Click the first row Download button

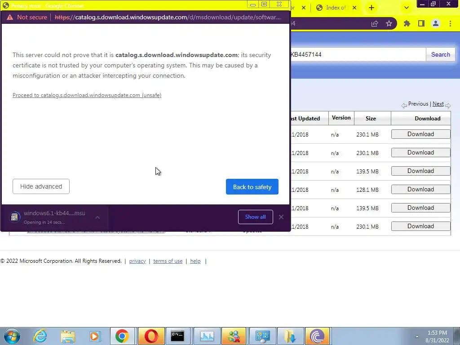(x=420, y=134)
